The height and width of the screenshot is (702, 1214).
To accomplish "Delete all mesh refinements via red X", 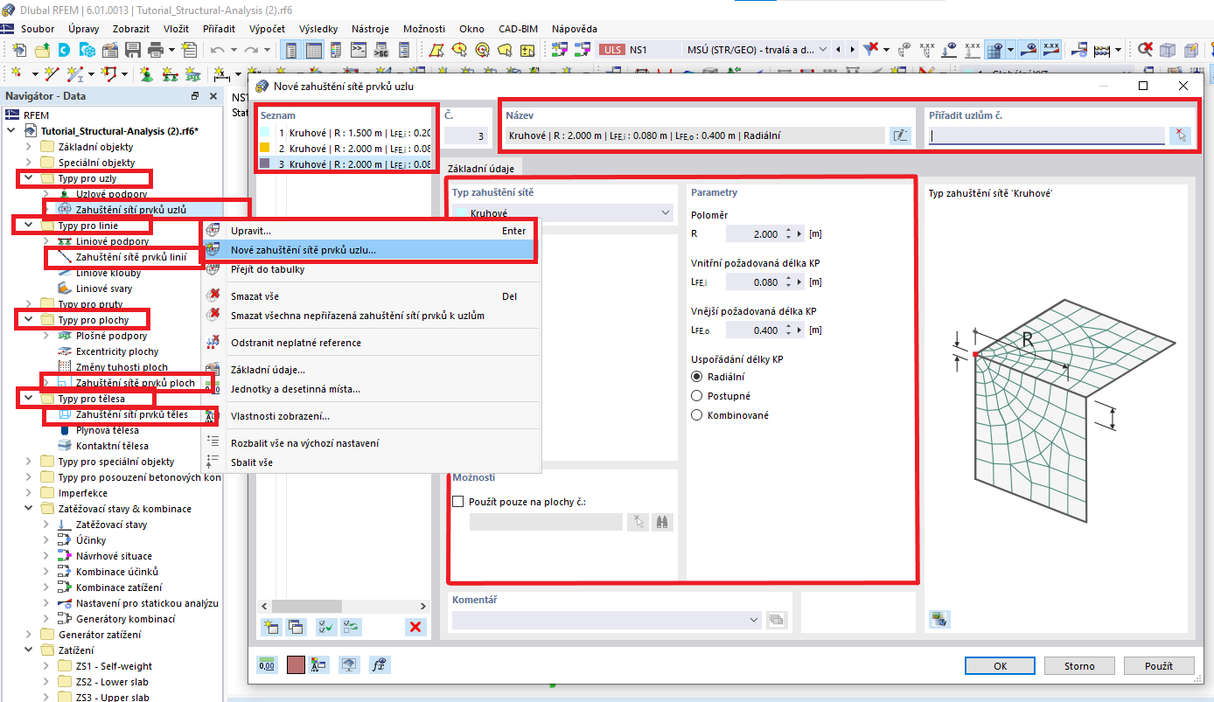I will 415,627.
